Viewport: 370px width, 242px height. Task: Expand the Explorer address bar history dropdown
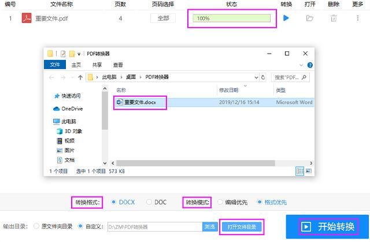256,77
